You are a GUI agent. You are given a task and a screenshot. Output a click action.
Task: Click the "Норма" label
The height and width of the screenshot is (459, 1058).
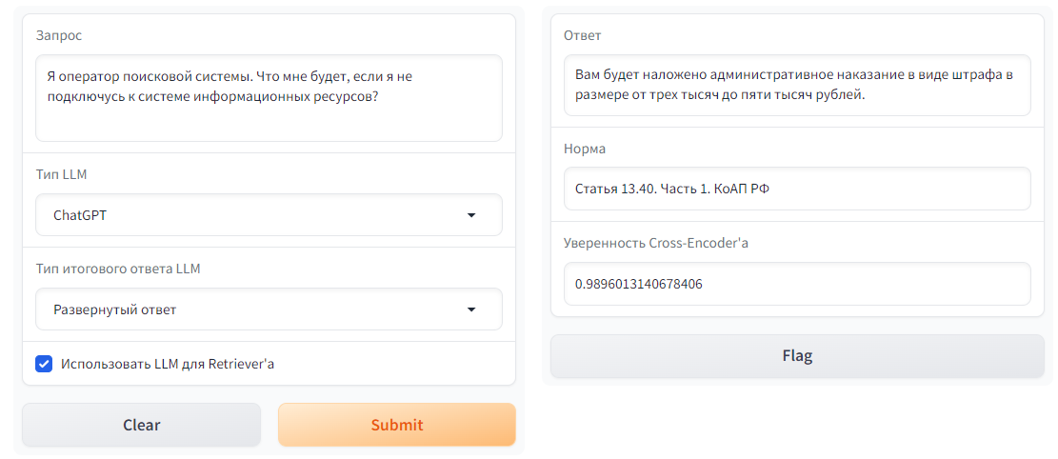click(585, 149)
